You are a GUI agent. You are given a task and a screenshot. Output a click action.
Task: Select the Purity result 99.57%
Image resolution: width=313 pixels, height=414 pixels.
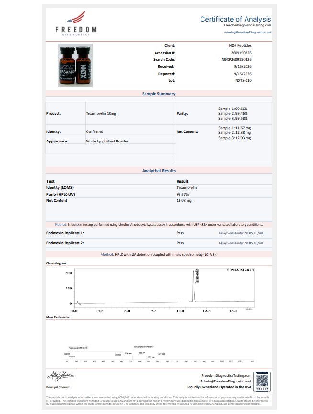tap(182, 194)
